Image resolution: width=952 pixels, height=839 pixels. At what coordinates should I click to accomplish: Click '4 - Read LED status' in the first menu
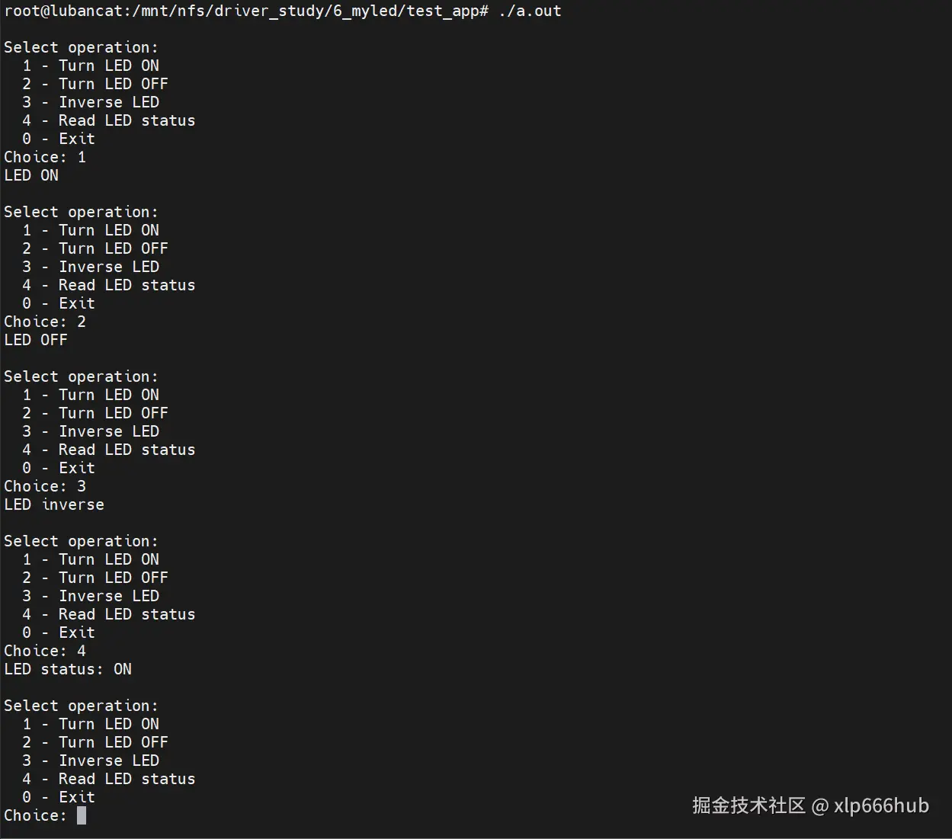point(108,120)
